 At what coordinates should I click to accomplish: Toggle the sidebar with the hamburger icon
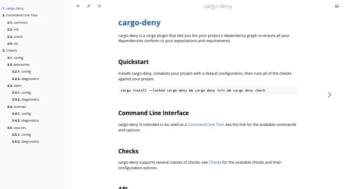pos(78,6)
